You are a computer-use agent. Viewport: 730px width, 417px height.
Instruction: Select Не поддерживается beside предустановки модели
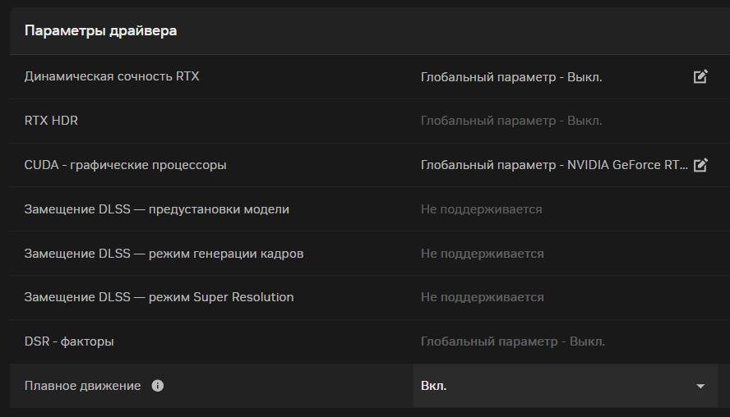pyautogui.click(x=482, y=209)
